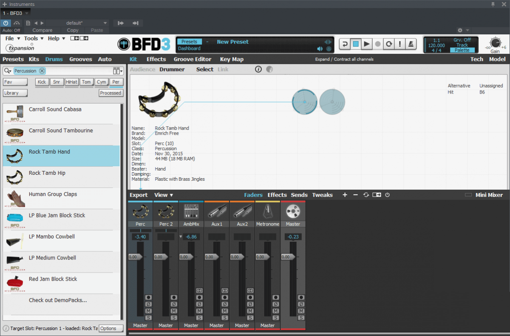Image resolution: width=510 pixels, height=336 pixels.
Task: Select the AmbMix channel mixer icon
Action: 191,211
